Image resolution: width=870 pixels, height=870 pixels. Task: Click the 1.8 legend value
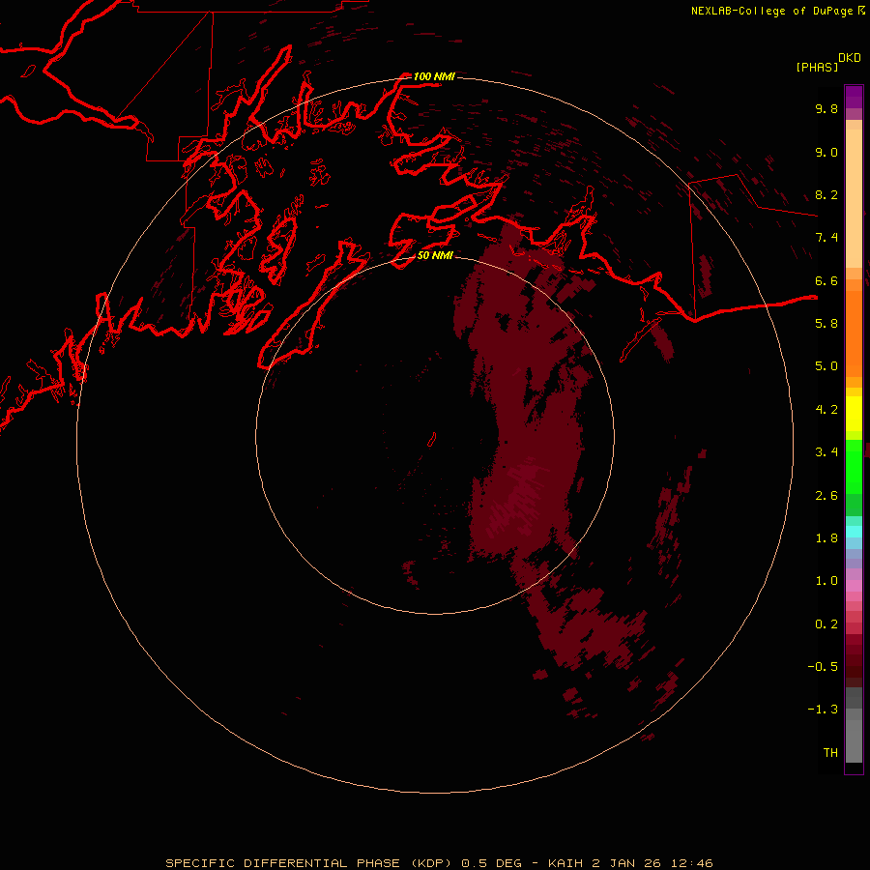pyautogui.click(x=826, y=538)
